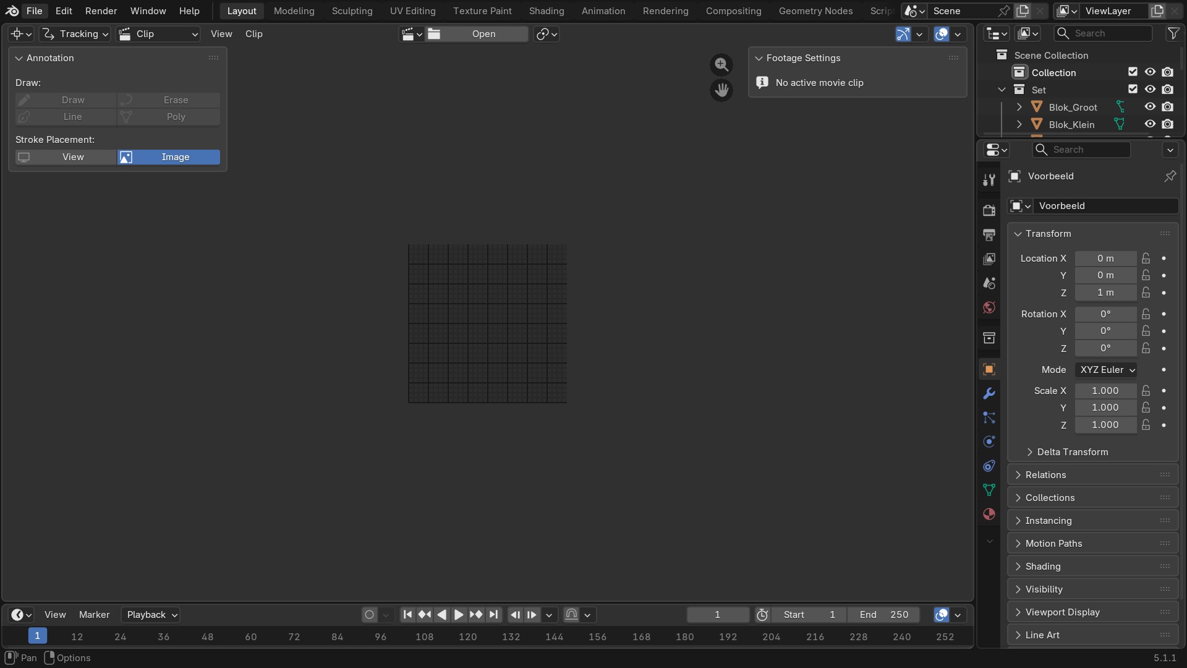The height and width of the screenshot is (668, 1187).
Task: Open the Render properties tab icon
Action: click(x=989, y=210)
